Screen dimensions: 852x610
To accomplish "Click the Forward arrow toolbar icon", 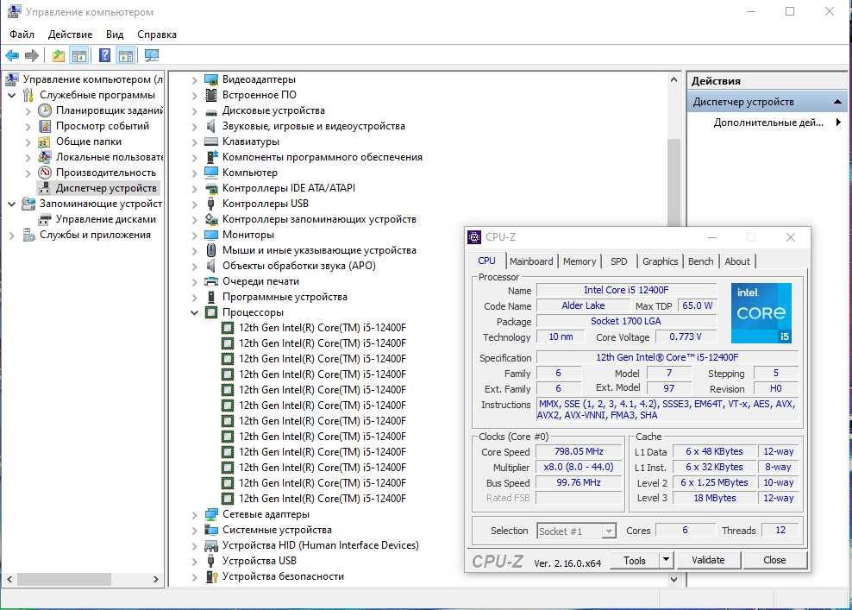I will point(32,55).
